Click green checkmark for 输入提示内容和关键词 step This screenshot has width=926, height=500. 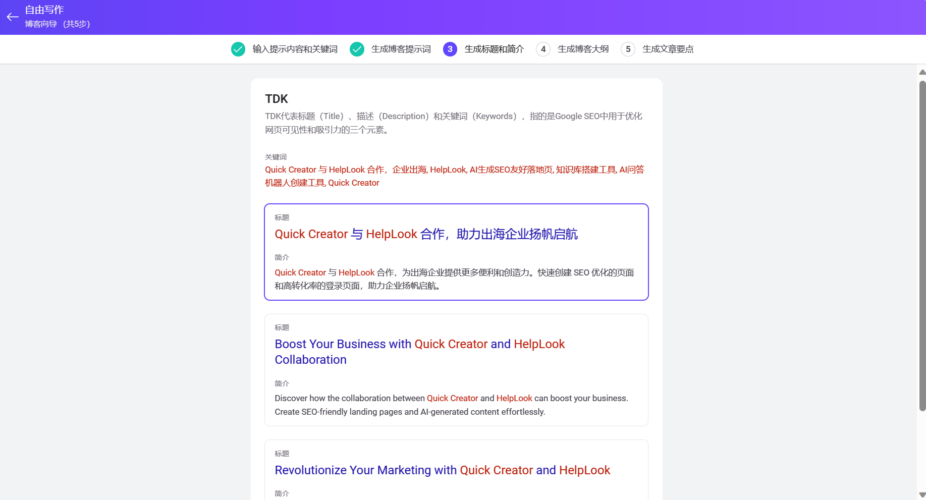238,49
